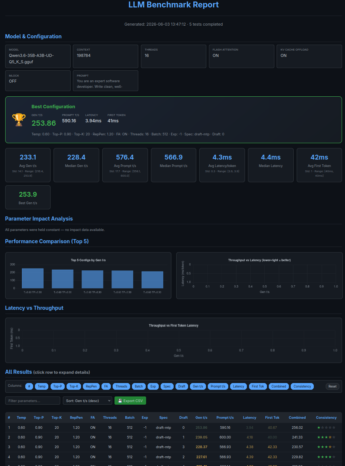Toggle the Gen t/s column chip
The width and height of the screenshot is (345, 466).
point(198,386)
